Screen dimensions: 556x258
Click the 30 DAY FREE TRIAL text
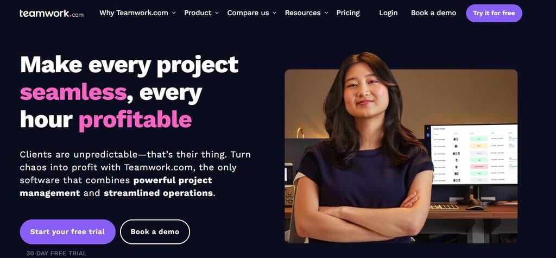pyautogui.click(x=56, y=254)
